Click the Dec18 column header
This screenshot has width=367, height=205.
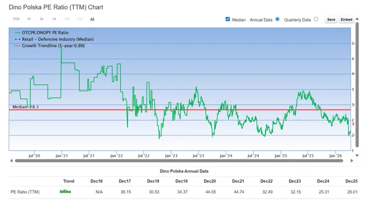coord(153,181)
